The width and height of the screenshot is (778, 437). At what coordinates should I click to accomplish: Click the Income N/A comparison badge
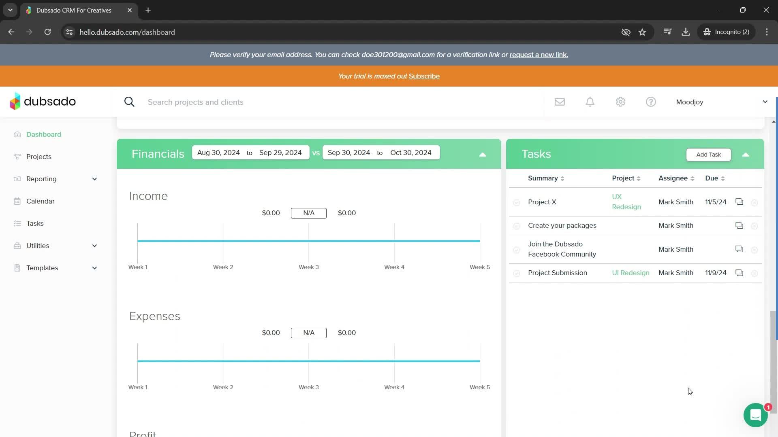coord(308,213)
